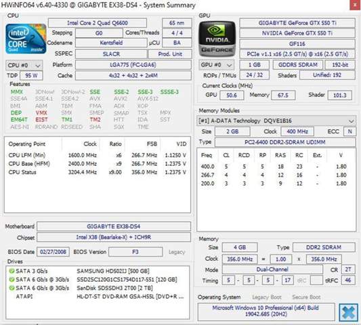Click the EIST feature label
Viewport: 361px width, 325px height.
click(41, 120)
